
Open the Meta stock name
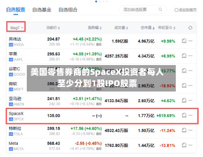[13, 144]
